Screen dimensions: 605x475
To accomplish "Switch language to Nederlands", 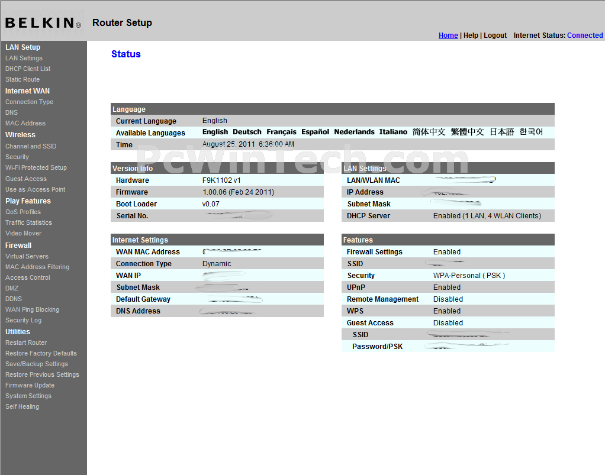I will click(354, 133).
